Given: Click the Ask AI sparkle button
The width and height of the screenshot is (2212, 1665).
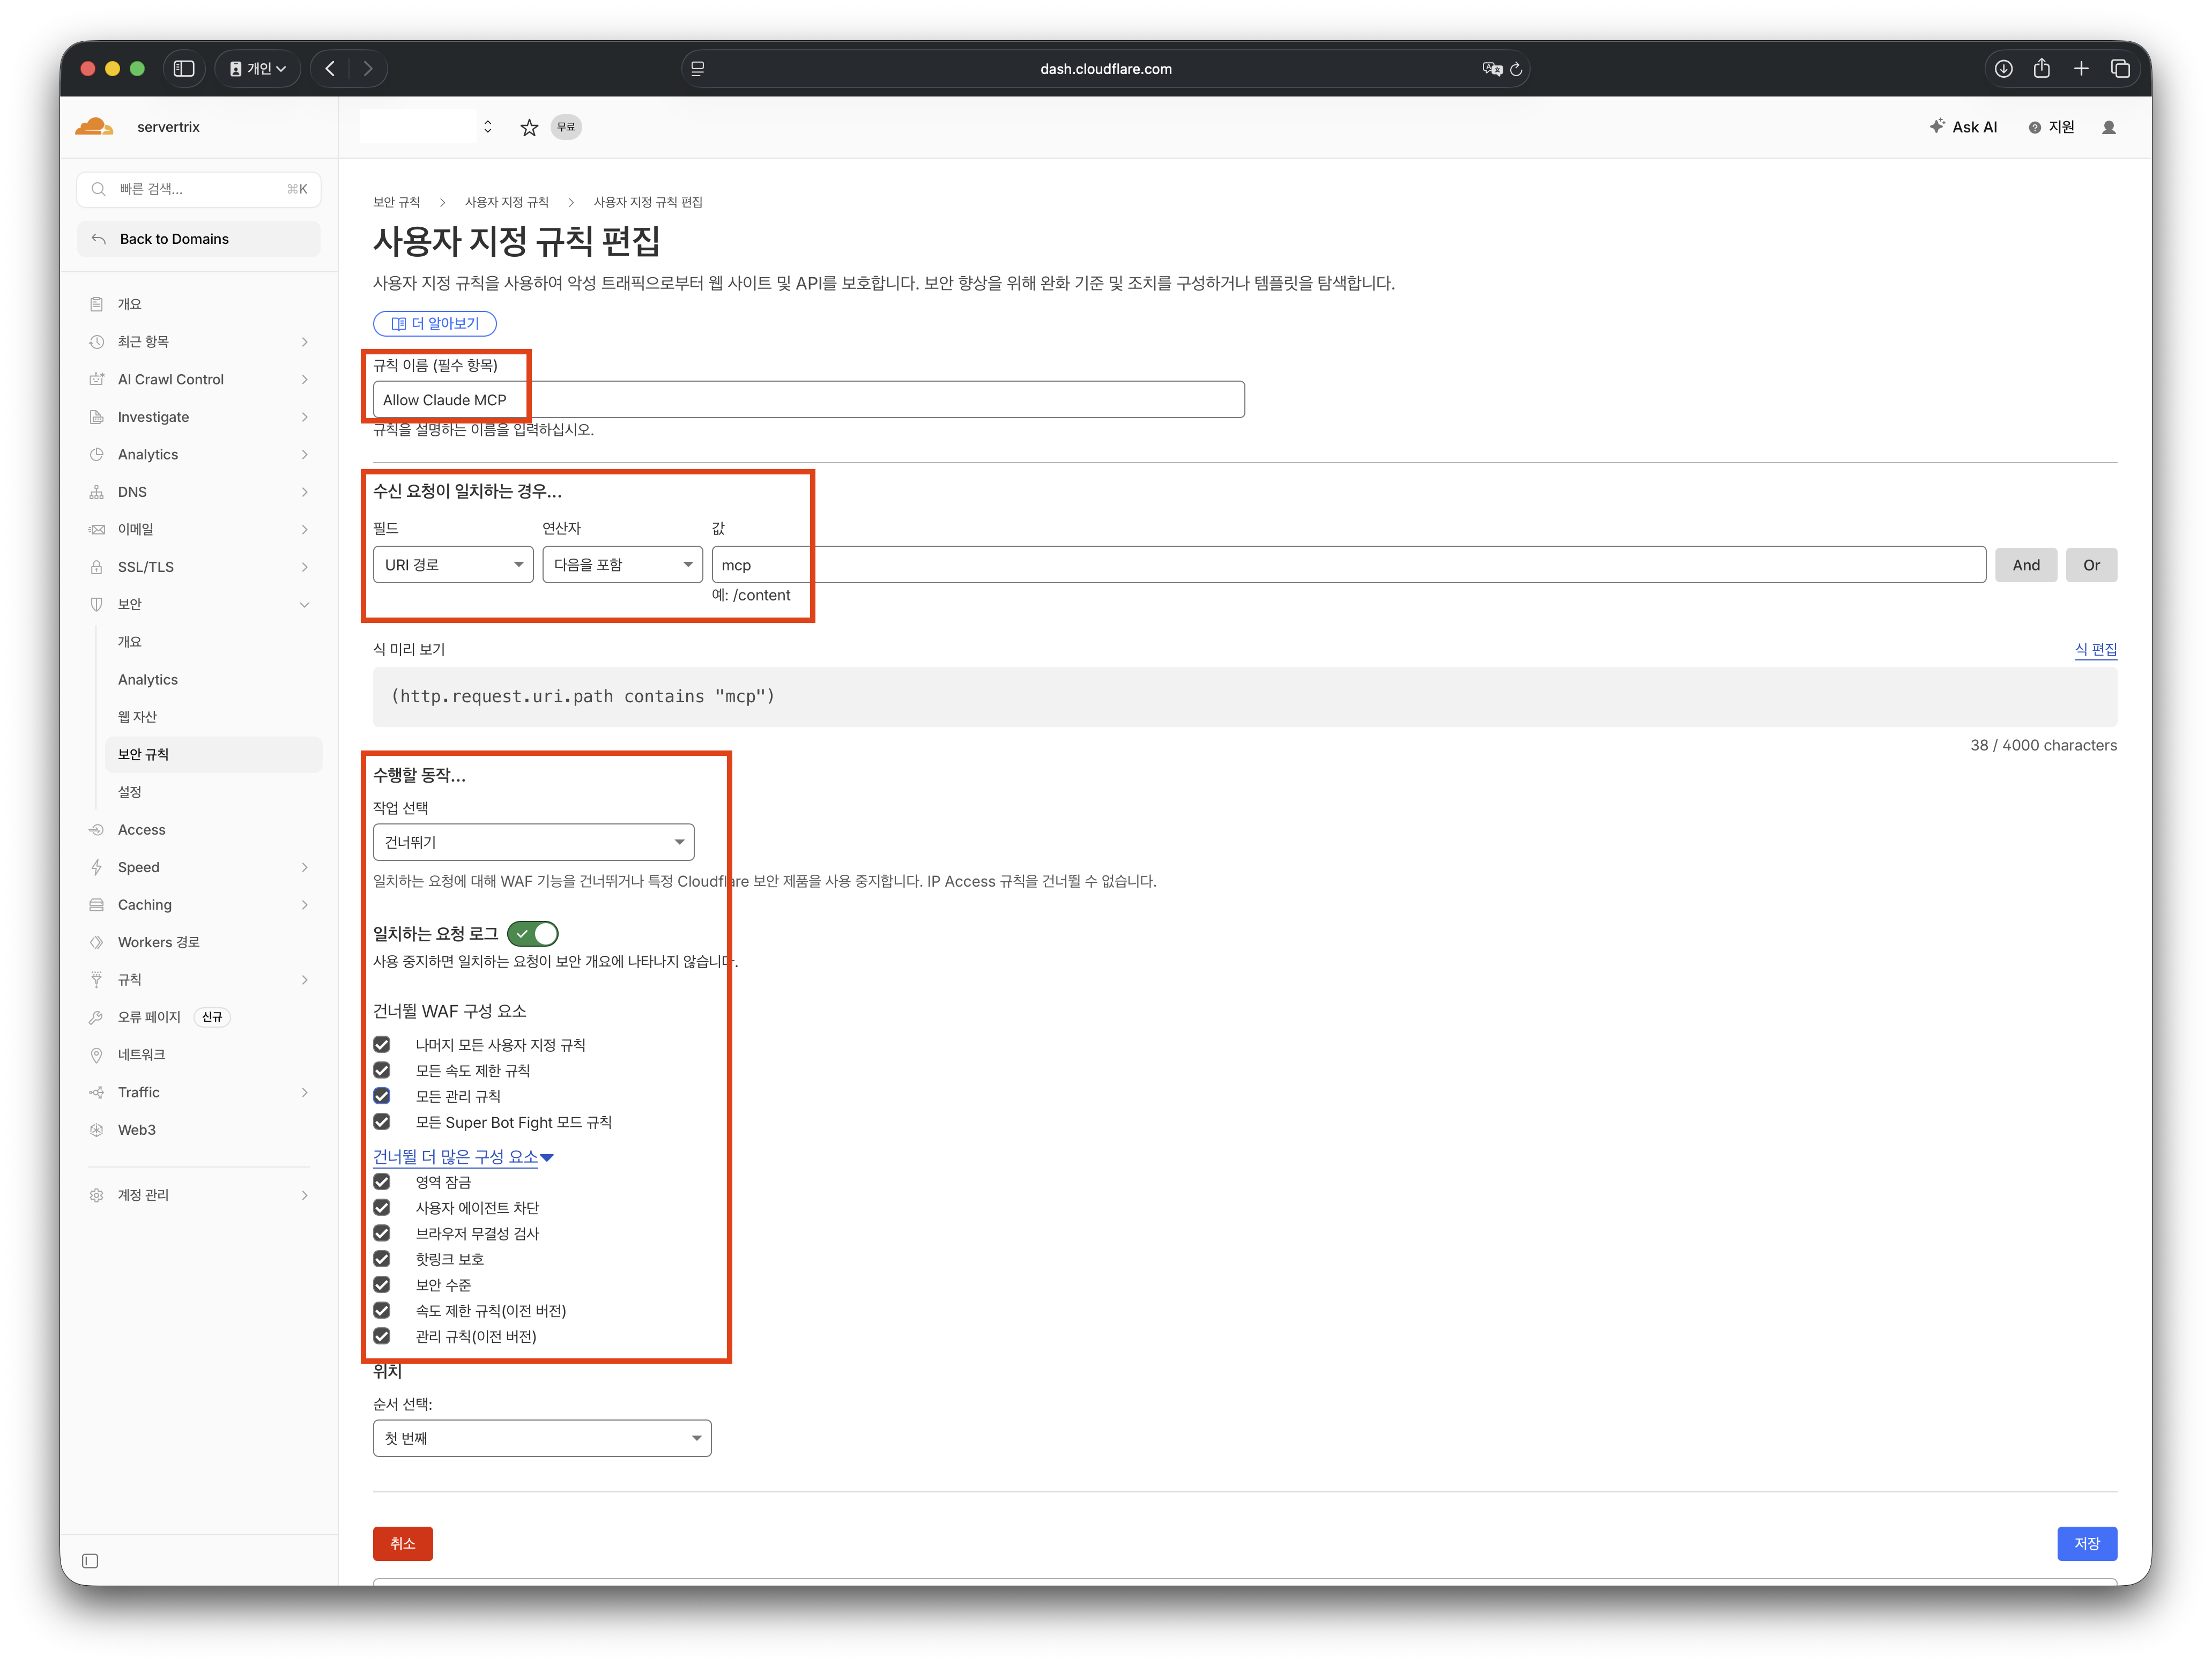Looking at the screenshot, I should (1963, 127).
